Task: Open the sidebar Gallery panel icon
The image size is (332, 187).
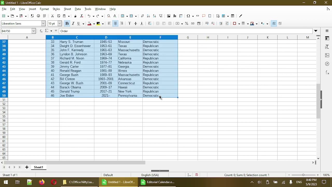Action: click(327, 55)
